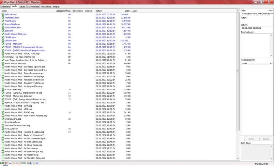
Task: Open the Installers tab
Action: click(x=6, y=7)
